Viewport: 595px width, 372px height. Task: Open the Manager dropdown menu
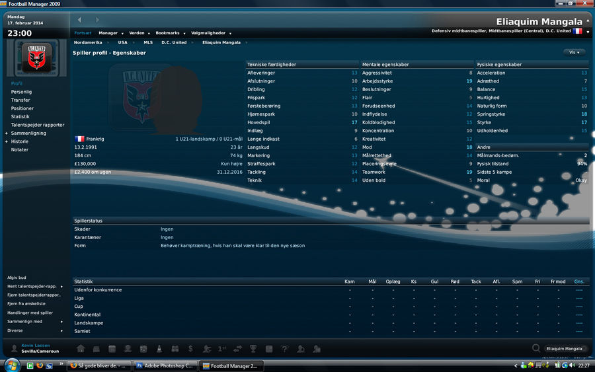click(111, 33)
